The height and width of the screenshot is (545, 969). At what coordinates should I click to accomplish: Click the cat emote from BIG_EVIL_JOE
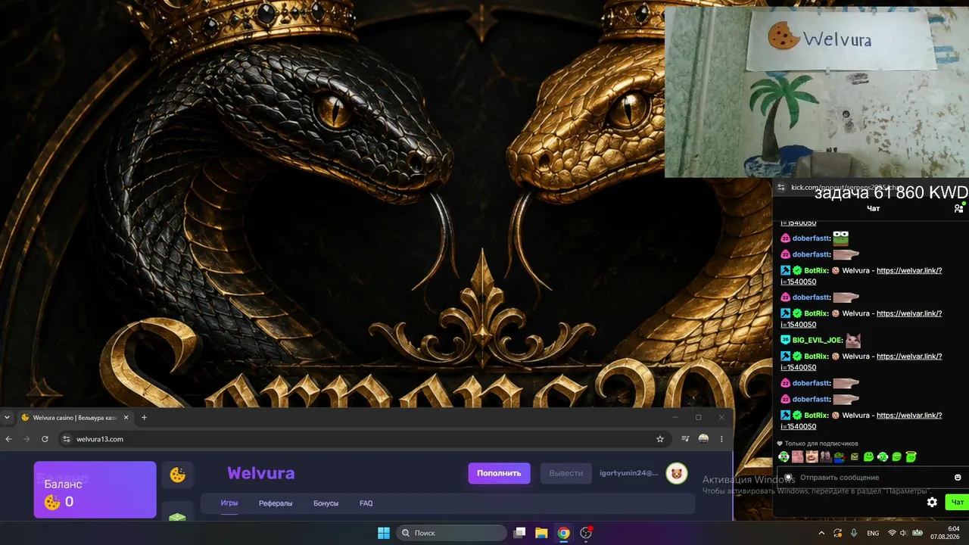point(853,341)
